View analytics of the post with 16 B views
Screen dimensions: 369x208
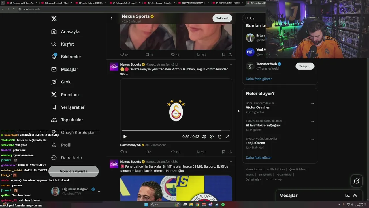(x=202, y=55)
